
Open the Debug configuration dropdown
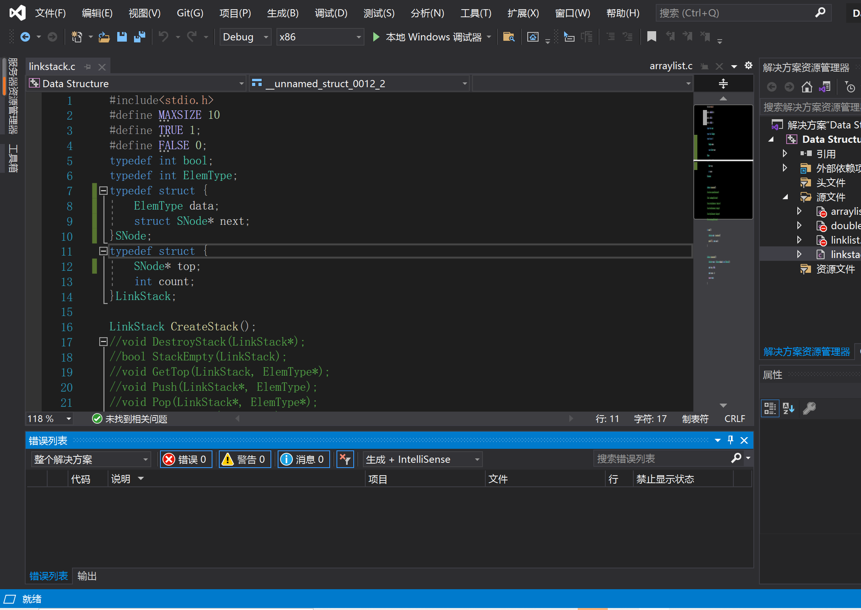[x=245, y=37]
